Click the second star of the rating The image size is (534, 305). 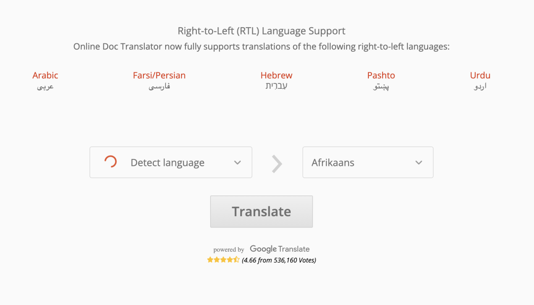coord(218,259)
